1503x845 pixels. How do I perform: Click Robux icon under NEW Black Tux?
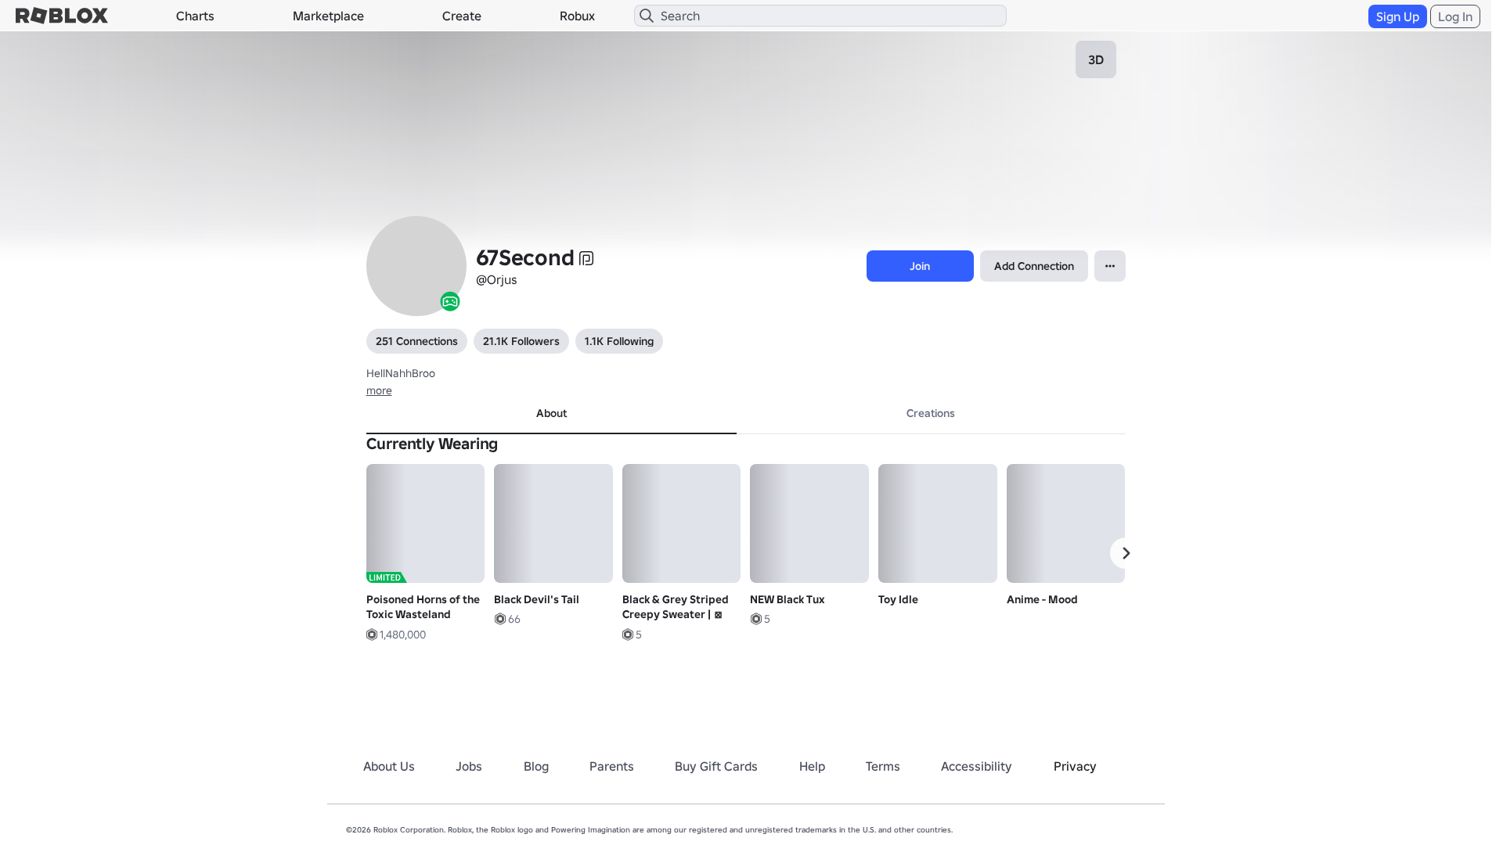point(756,619)
